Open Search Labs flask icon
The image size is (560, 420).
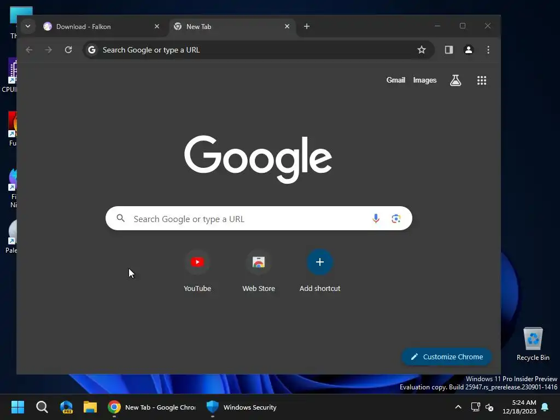[456, 80]
